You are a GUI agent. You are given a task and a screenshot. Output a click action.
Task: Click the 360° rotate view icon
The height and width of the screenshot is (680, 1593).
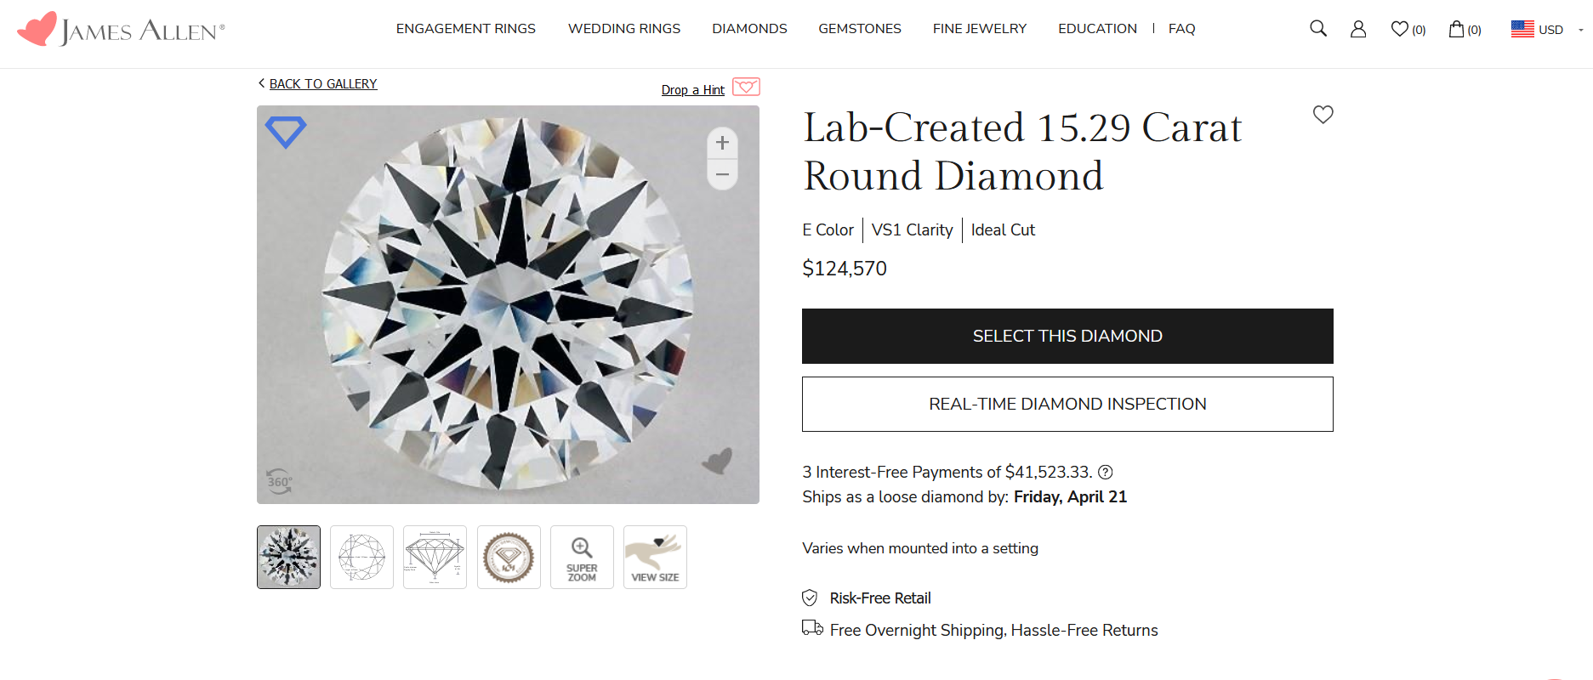(x=278, y=481)
